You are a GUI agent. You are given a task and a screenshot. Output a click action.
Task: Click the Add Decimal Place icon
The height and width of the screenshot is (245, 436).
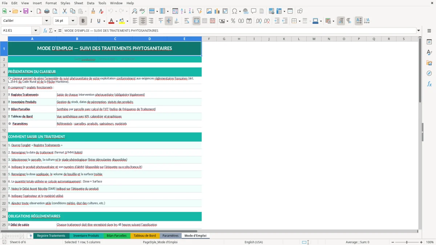tap(259, 21)
